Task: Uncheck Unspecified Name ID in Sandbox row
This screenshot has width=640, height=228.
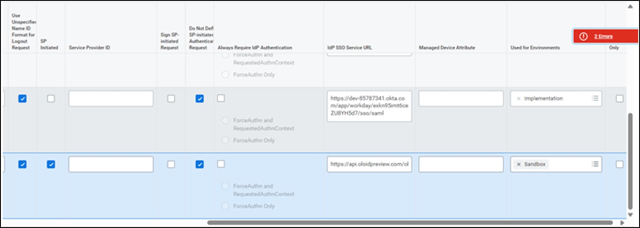Action: click(22, 164)
